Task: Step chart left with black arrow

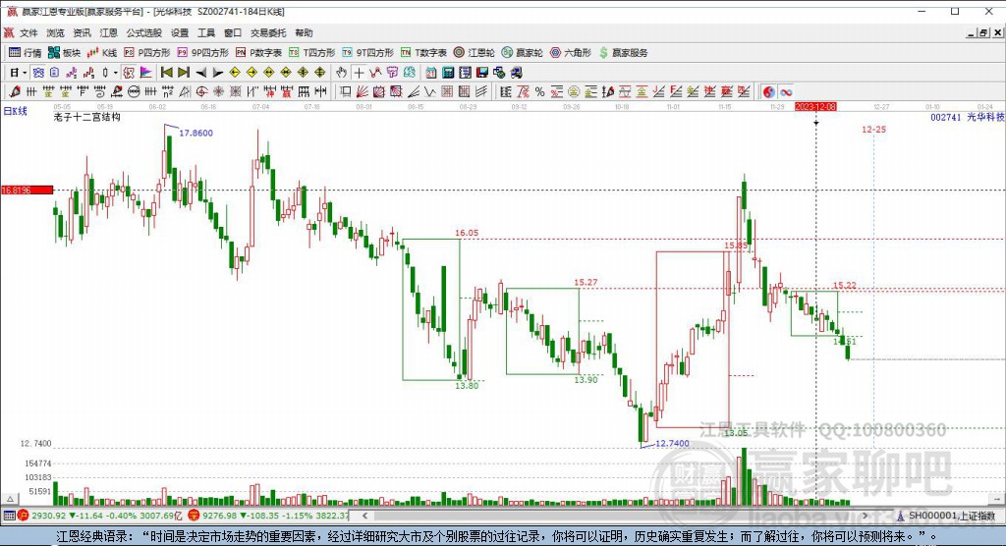Action: coord(200,73)
